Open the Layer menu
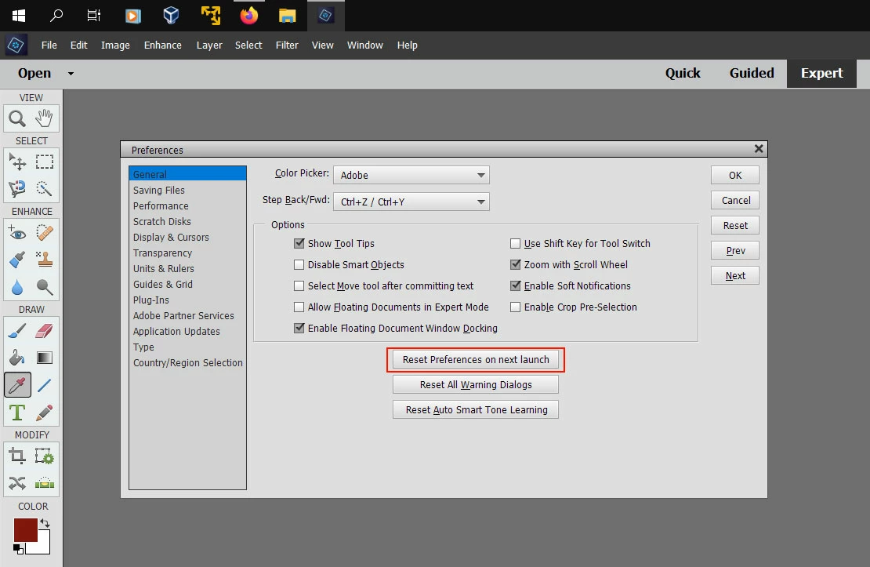Screen dimensions: 870x567 [209, 45]
